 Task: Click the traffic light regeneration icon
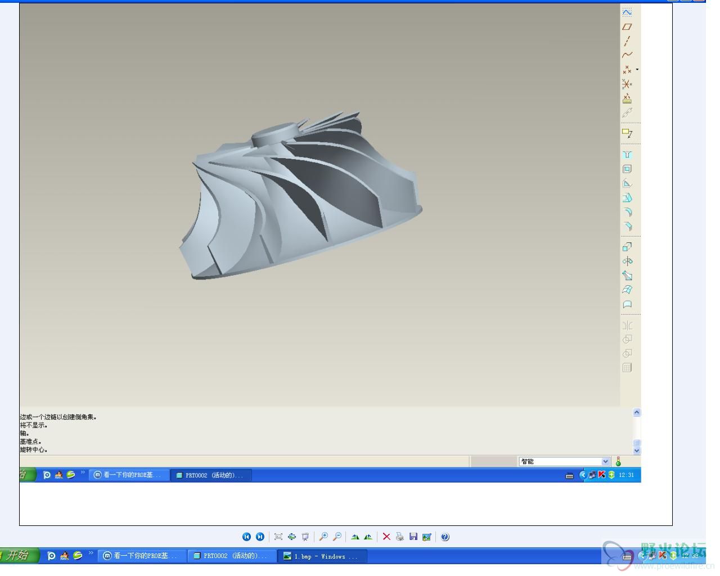618,461
